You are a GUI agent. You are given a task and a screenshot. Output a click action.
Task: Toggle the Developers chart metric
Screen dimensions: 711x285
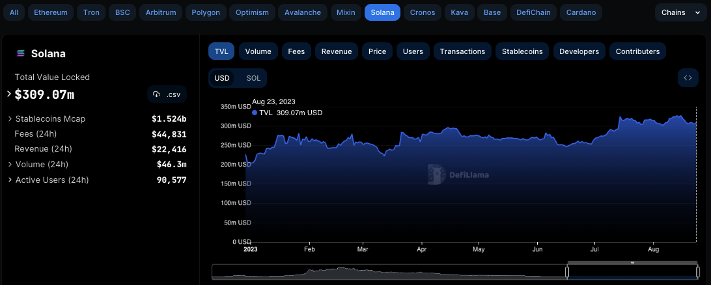point(579,51)
